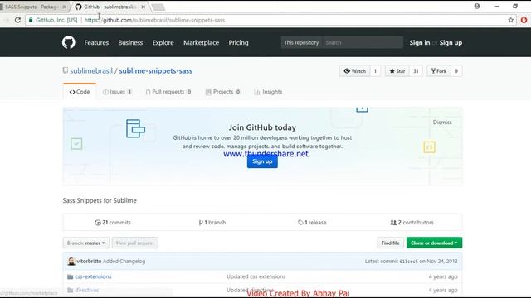
Task: Click the Find file button
Action: point(391,243)
